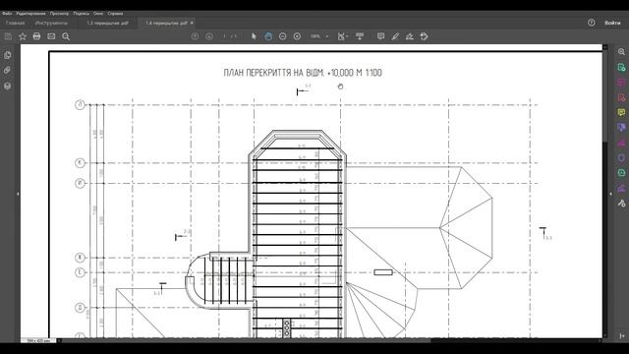This screenshot has height=354, width=629.
Task: Close the 1.4 перекрытие.pdf tab
Action: coord(192,23)
